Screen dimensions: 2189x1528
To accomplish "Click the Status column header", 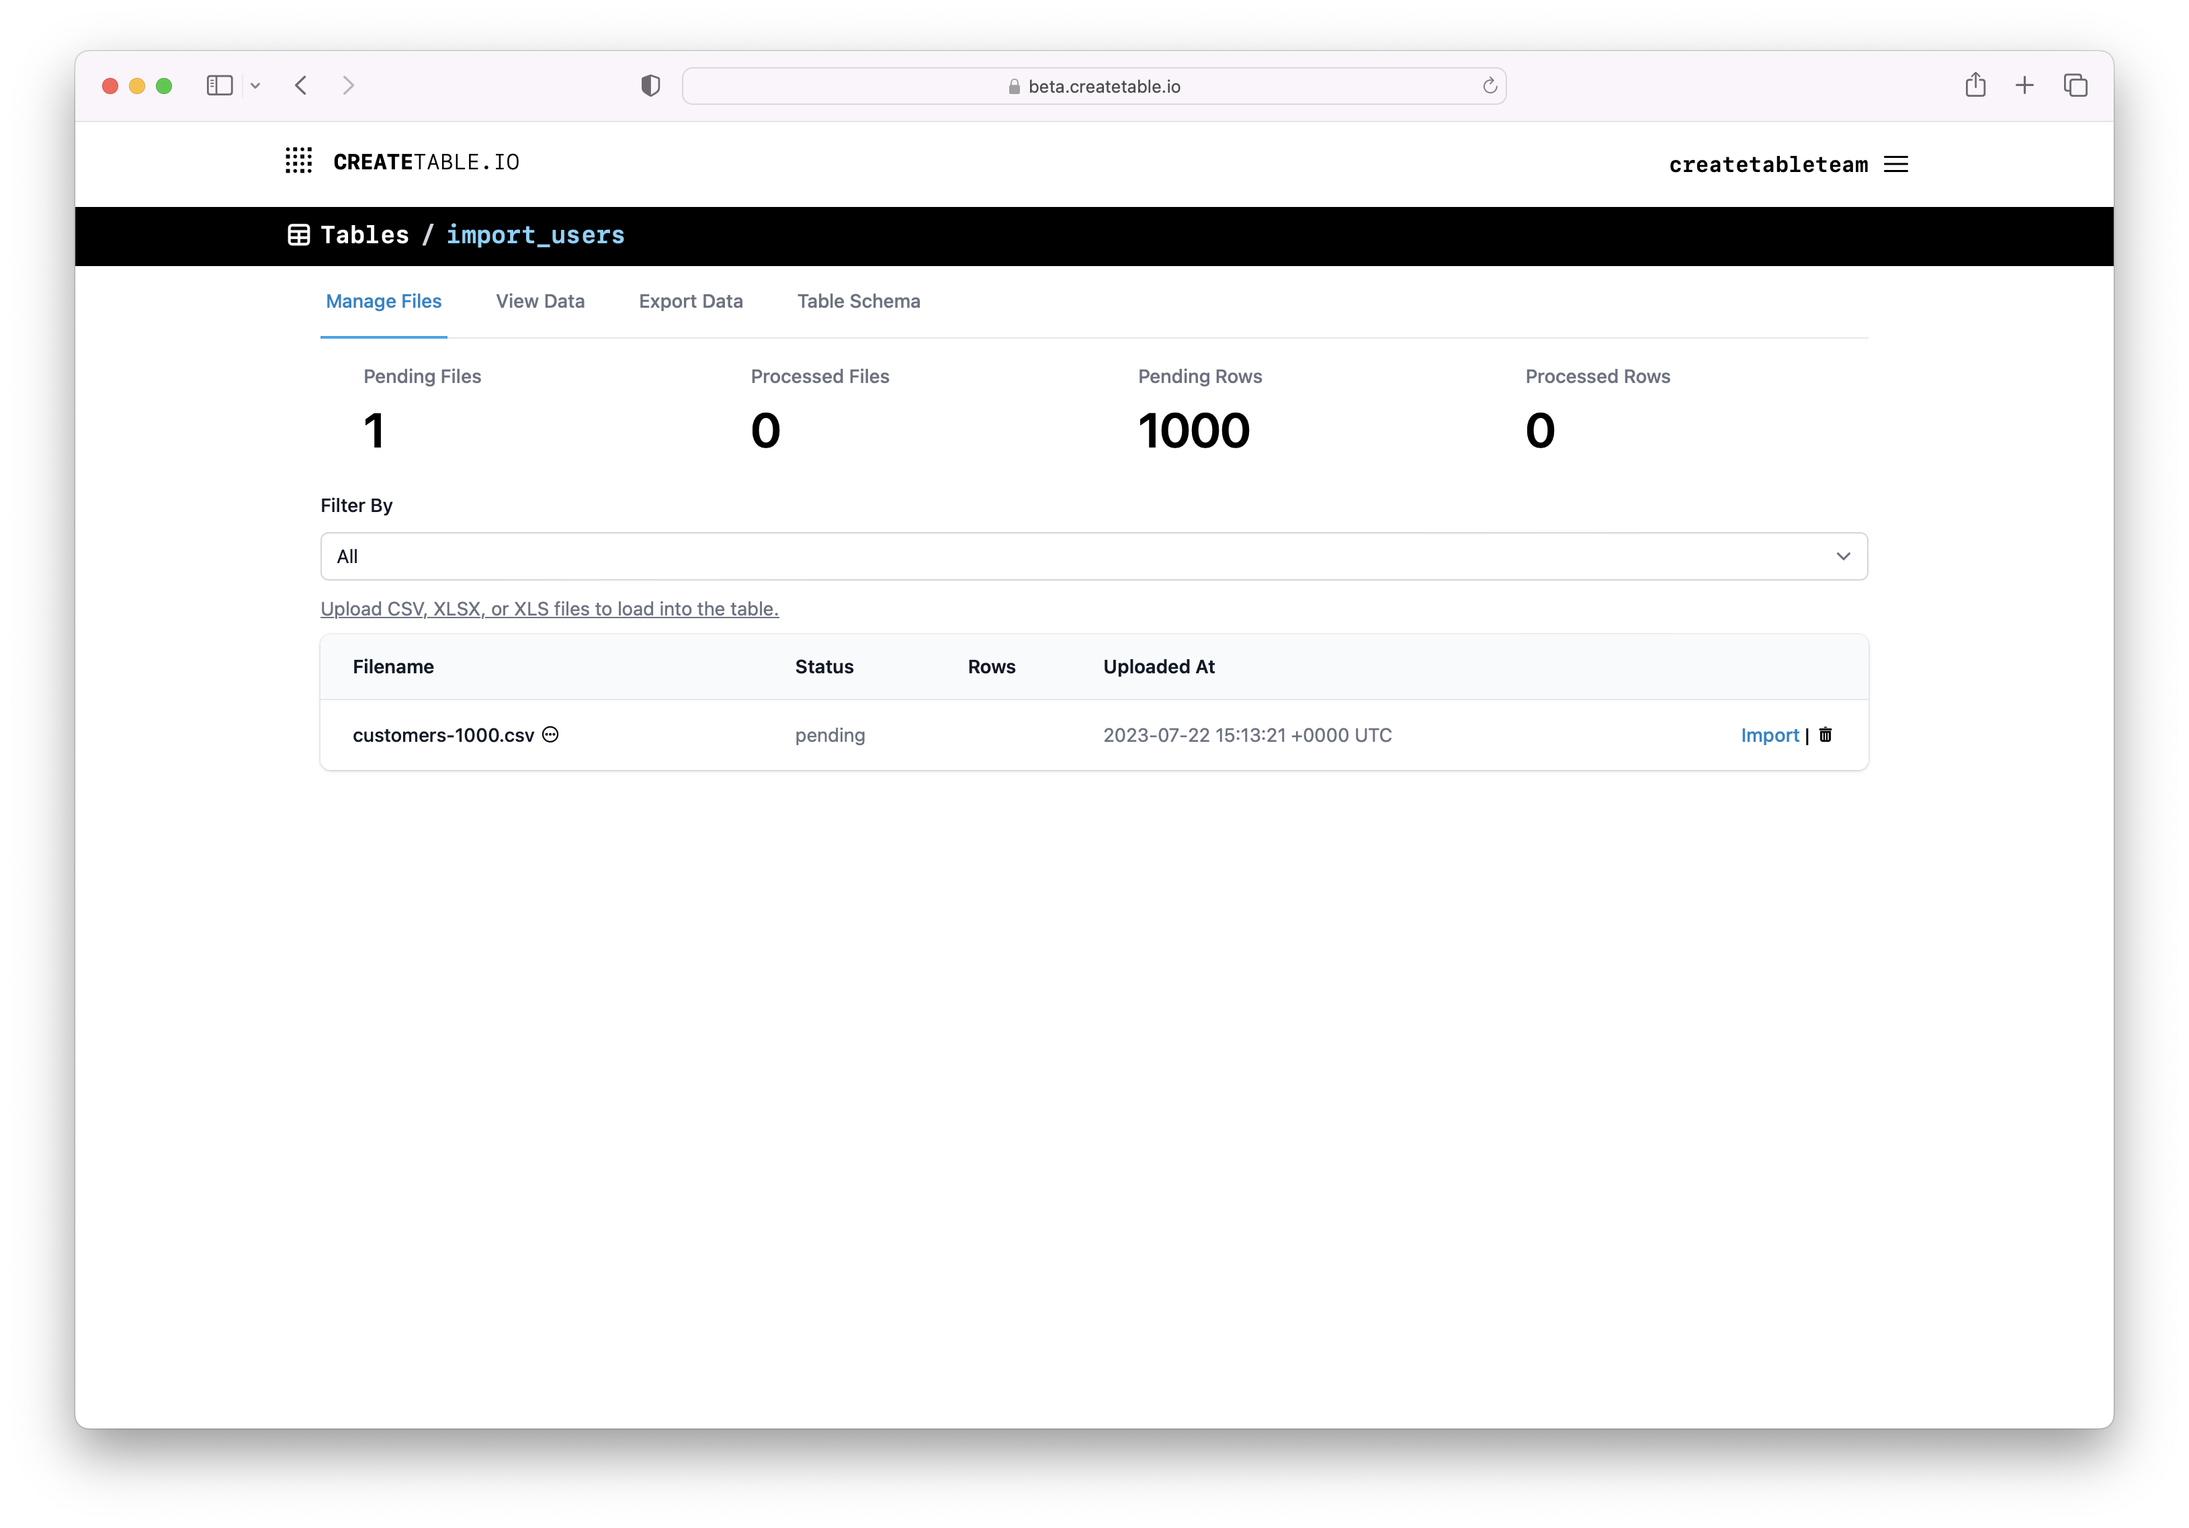I will (824, 667).
